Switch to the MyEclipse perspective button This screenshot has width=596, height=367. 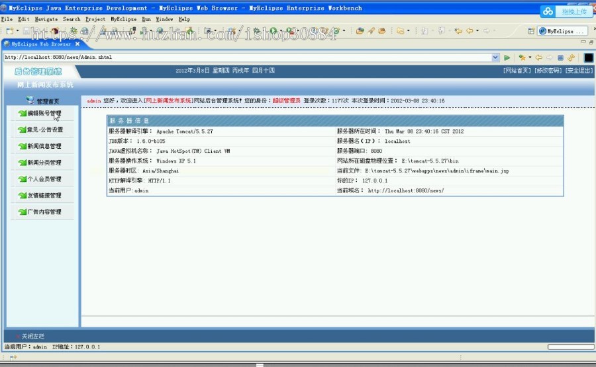[x=562, y=31]
